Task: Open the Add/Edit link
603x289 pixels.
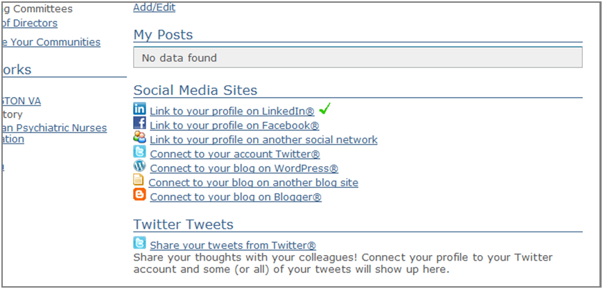Action: point(154,8)
